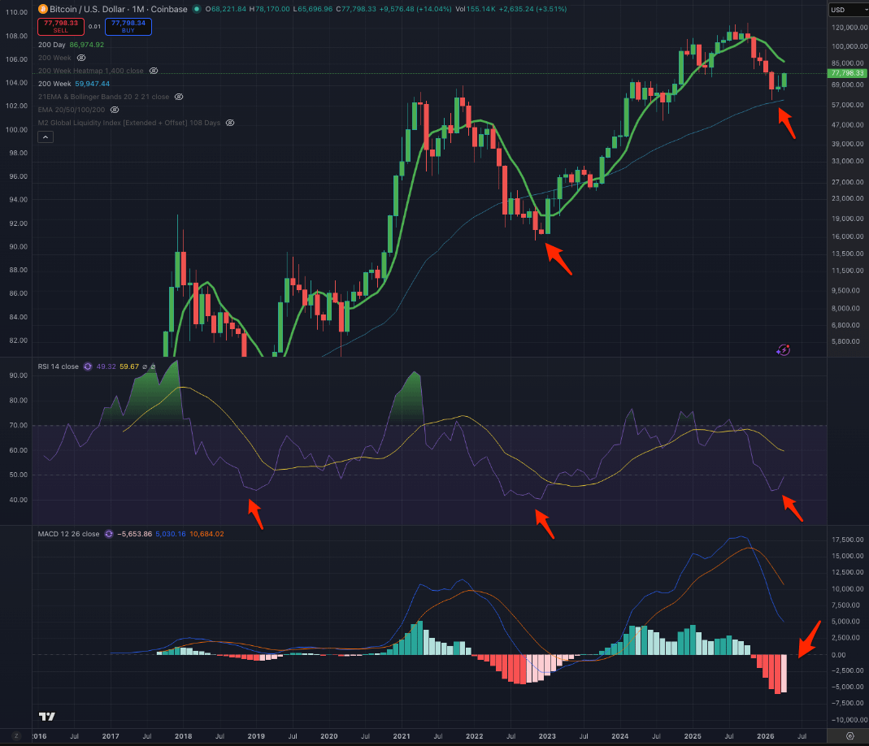869x746 pixels.
Task: Click the RSI moving average value 59.67
Action: 129,366
